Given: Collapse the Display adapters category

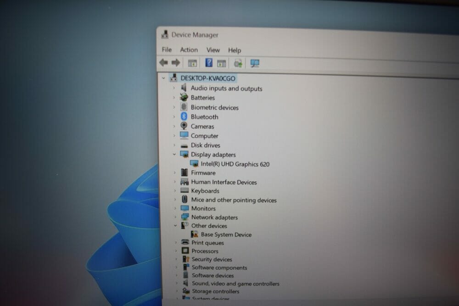Looking at the screenshot, I should click(174, 154).
